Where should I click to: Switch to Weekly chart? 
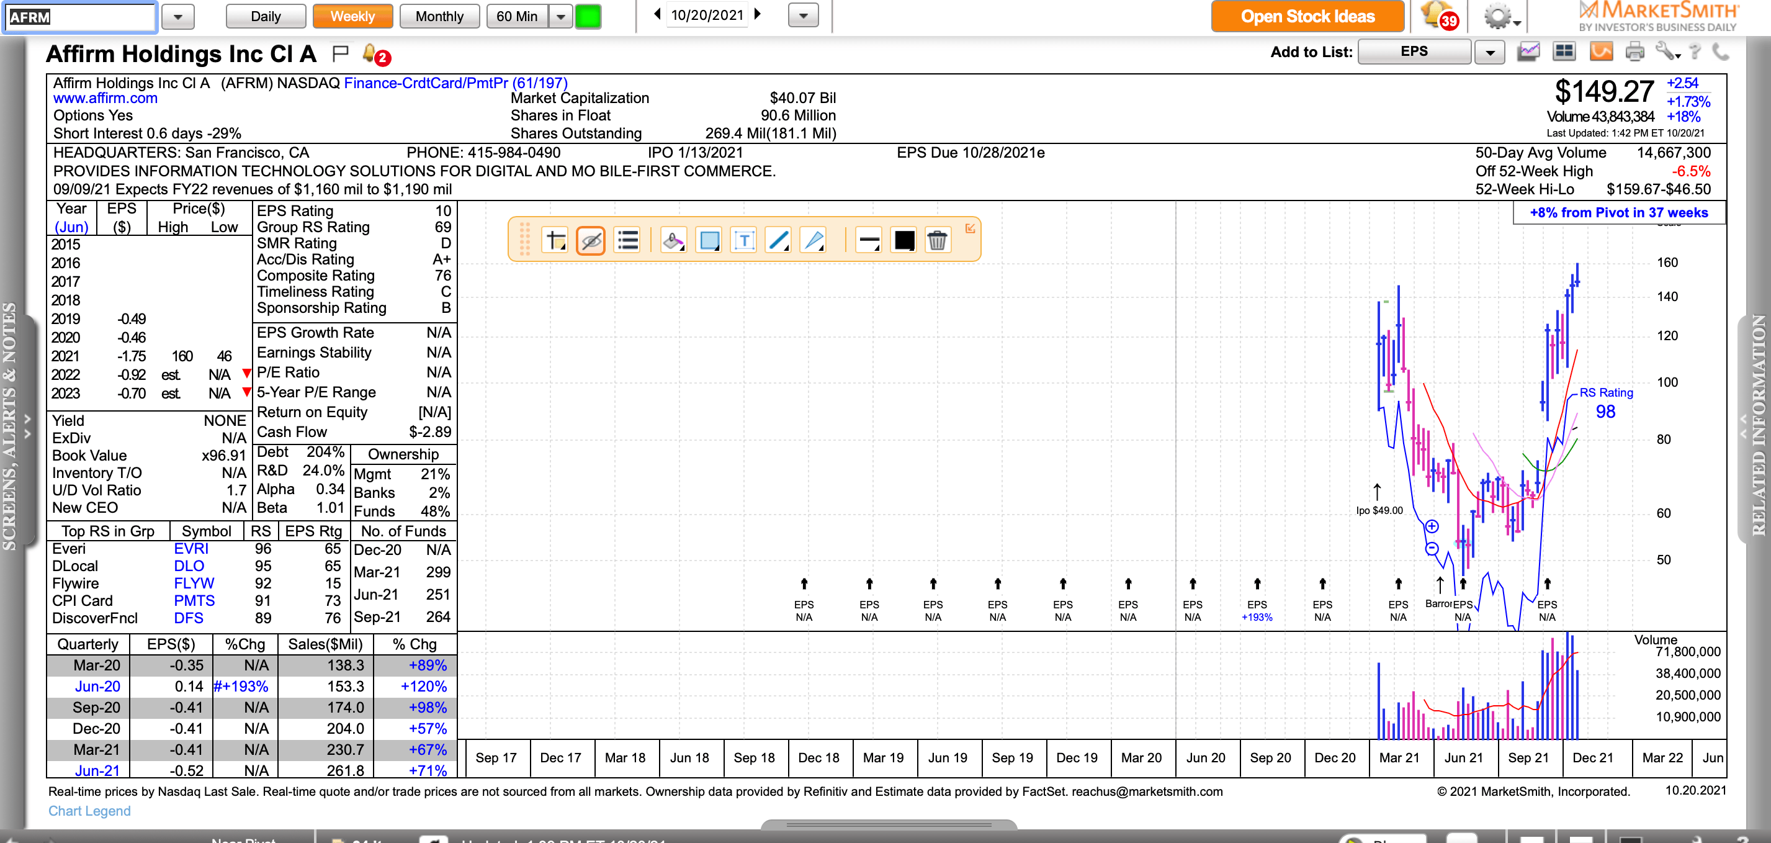click(352, 17)
